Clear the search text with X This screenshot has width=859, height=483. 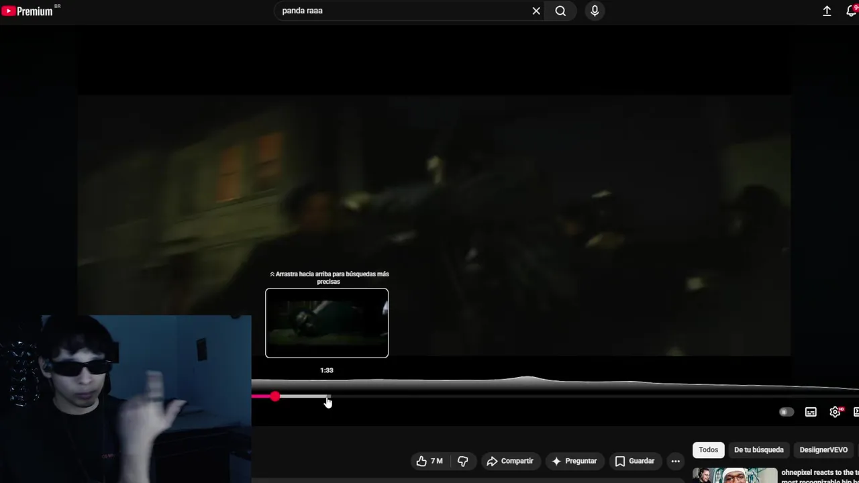[x=536, y=11]
